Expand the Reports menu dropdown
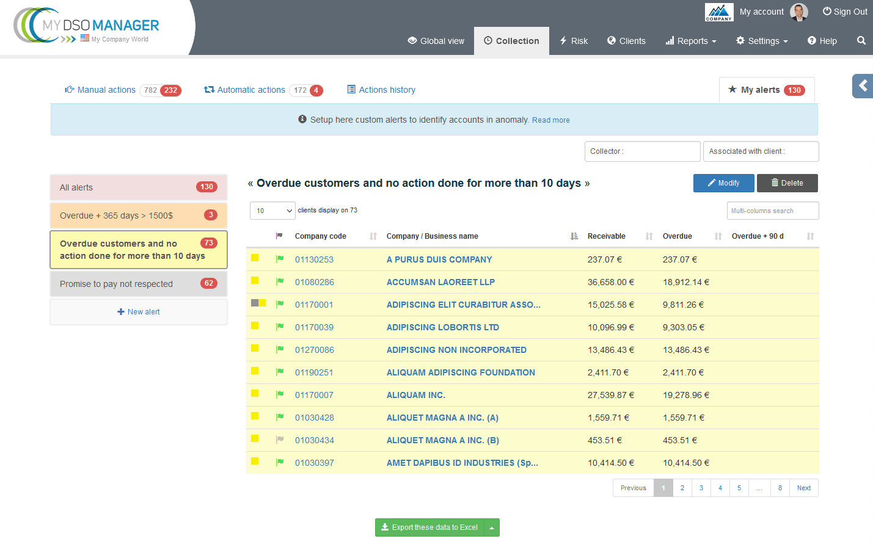873x547 pixels. point(691,41)
